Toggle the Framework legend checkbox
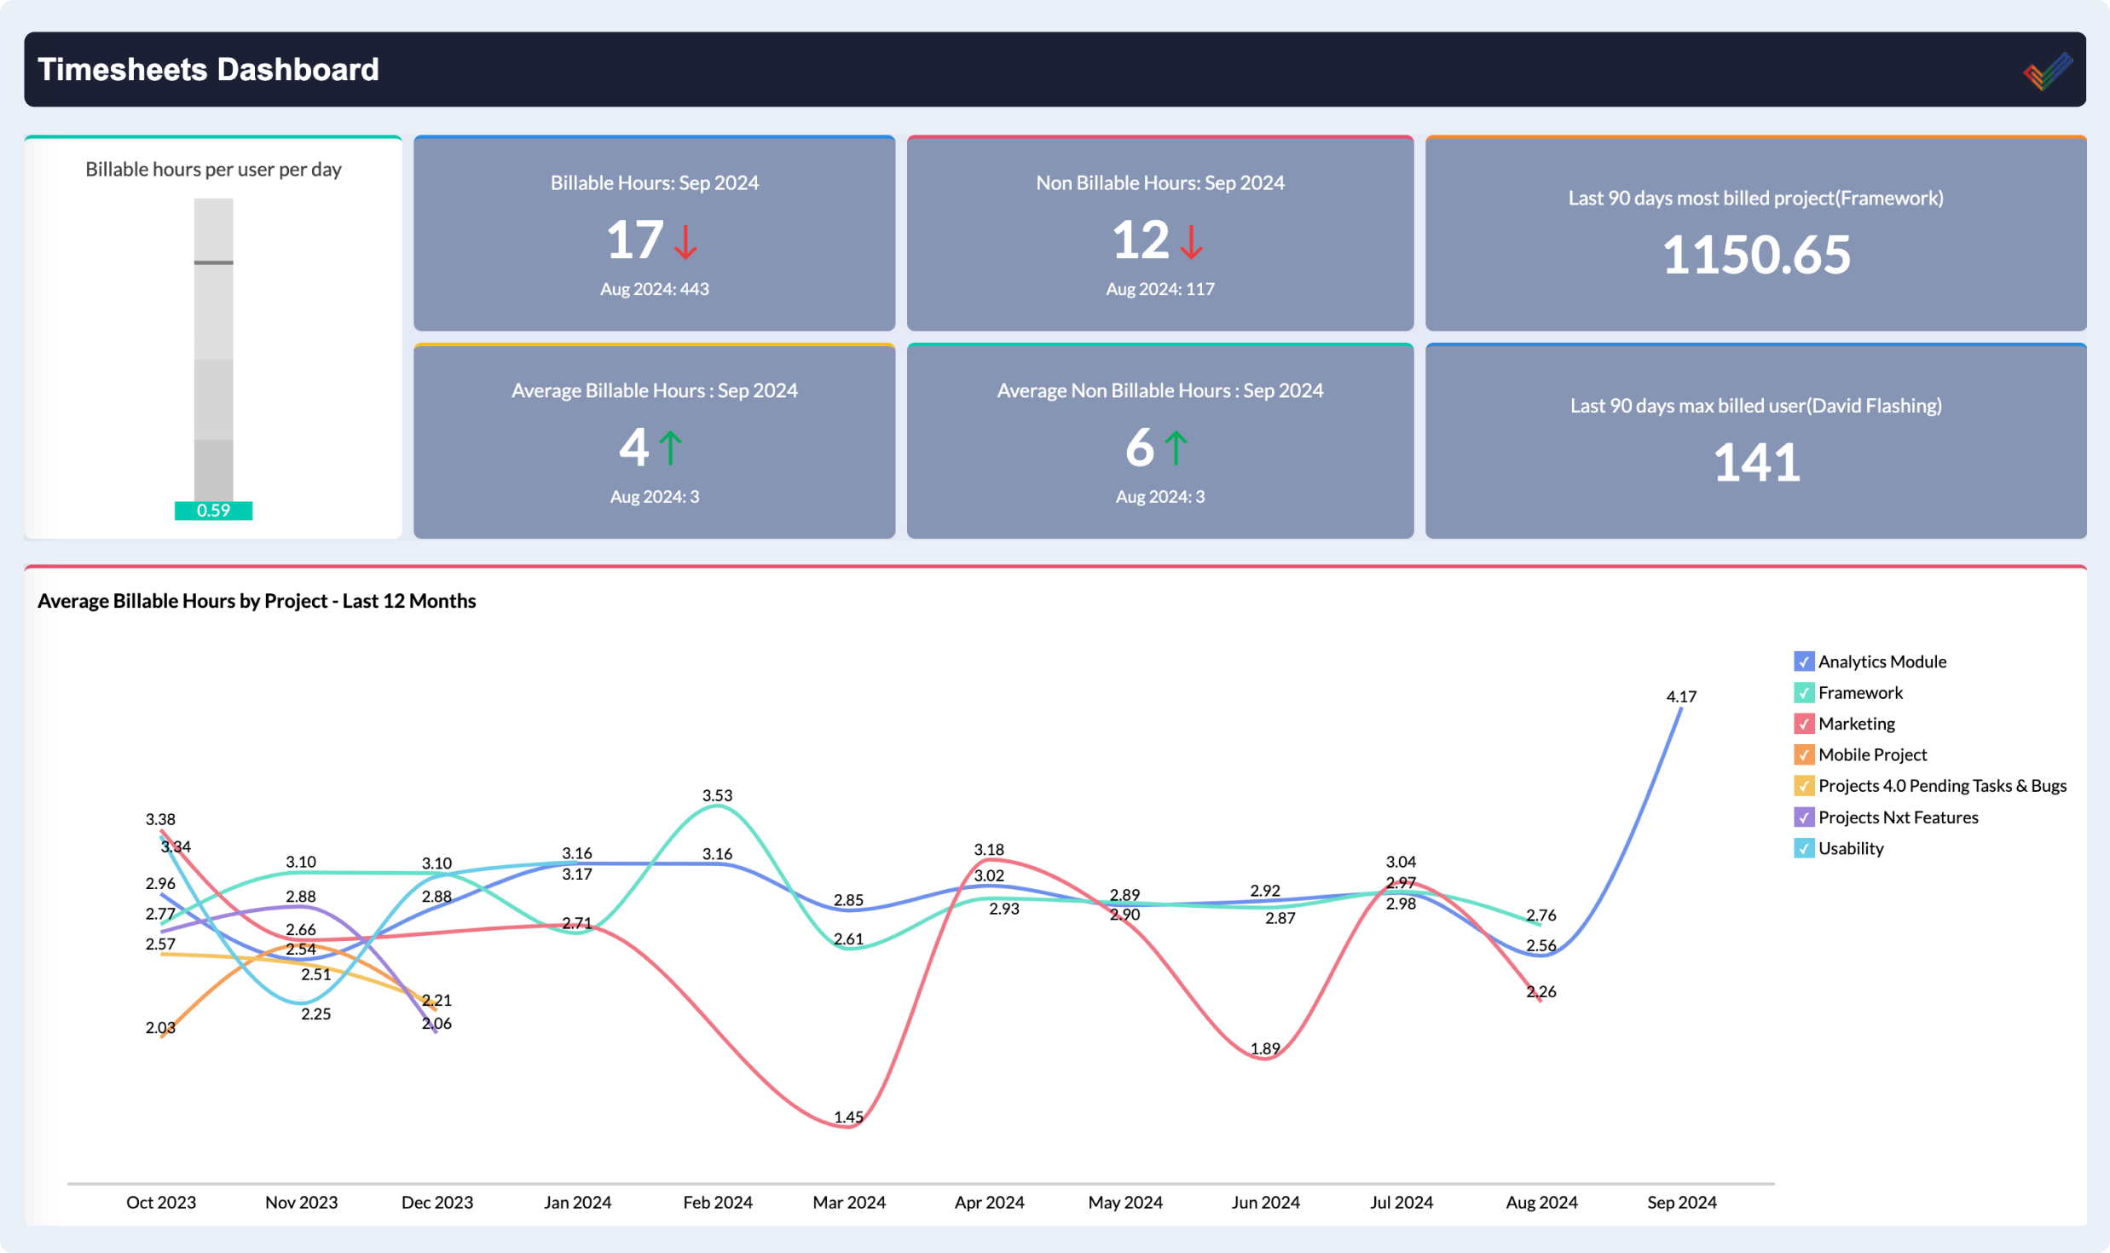The height and width of the screenshot is (1253, 2110). click(1803, 693)
